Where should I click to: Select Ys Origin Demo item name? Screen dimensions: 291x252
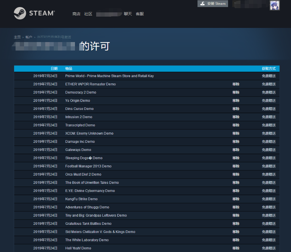pos(77,101)
